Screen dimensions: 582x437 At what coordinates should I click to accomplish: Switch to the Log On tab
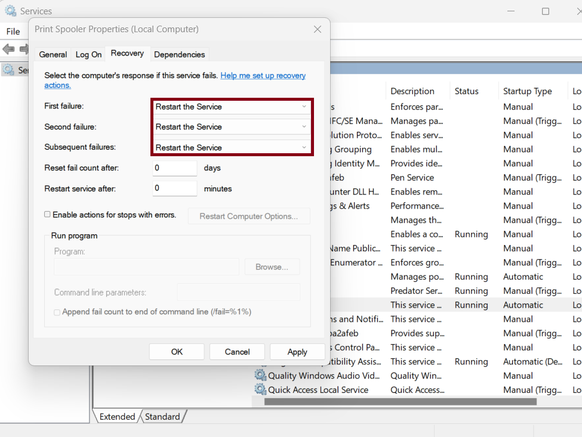(88, 54)
